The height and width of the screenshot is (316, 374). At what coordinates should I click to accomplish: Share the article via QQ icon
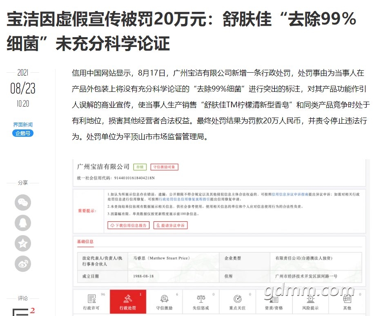[23, 223]
